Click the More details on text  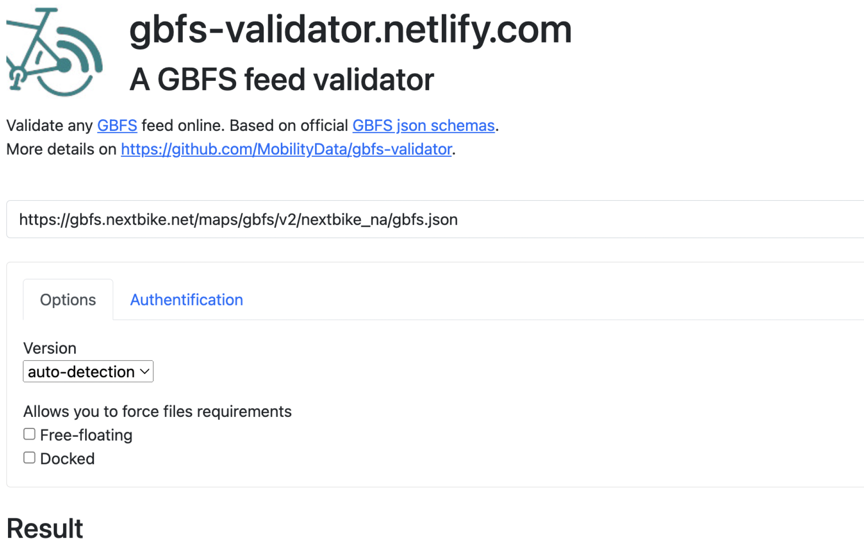[x=61, y=149]
